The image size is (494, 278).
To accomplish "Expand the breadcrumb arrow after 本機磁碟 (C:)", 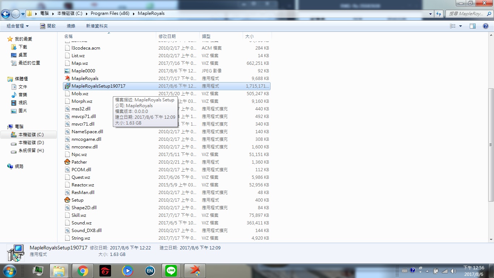I will [x=87, y=14].
